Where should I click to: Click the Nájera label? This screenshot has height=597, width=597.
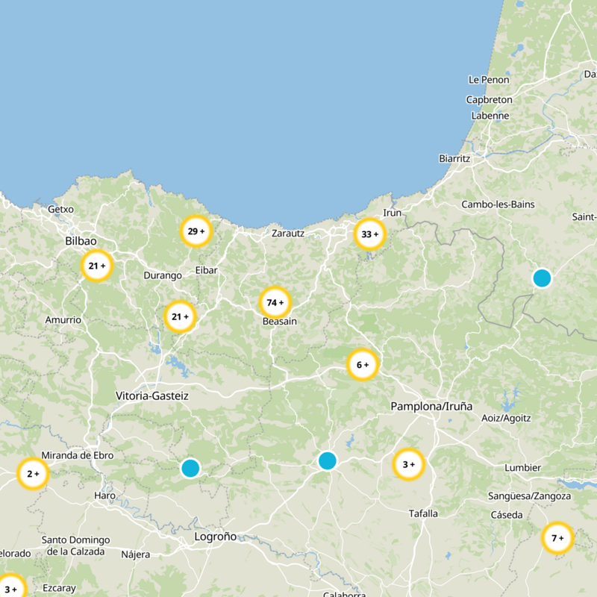tap(136, 554)
